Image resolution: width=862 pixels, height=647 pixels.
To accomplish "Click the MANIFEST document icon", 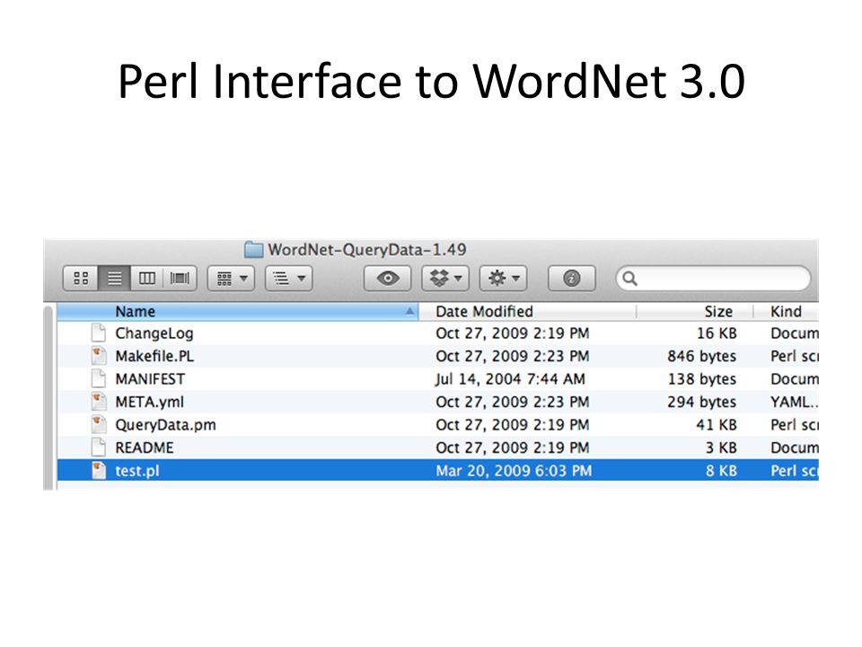I will 99,378.
